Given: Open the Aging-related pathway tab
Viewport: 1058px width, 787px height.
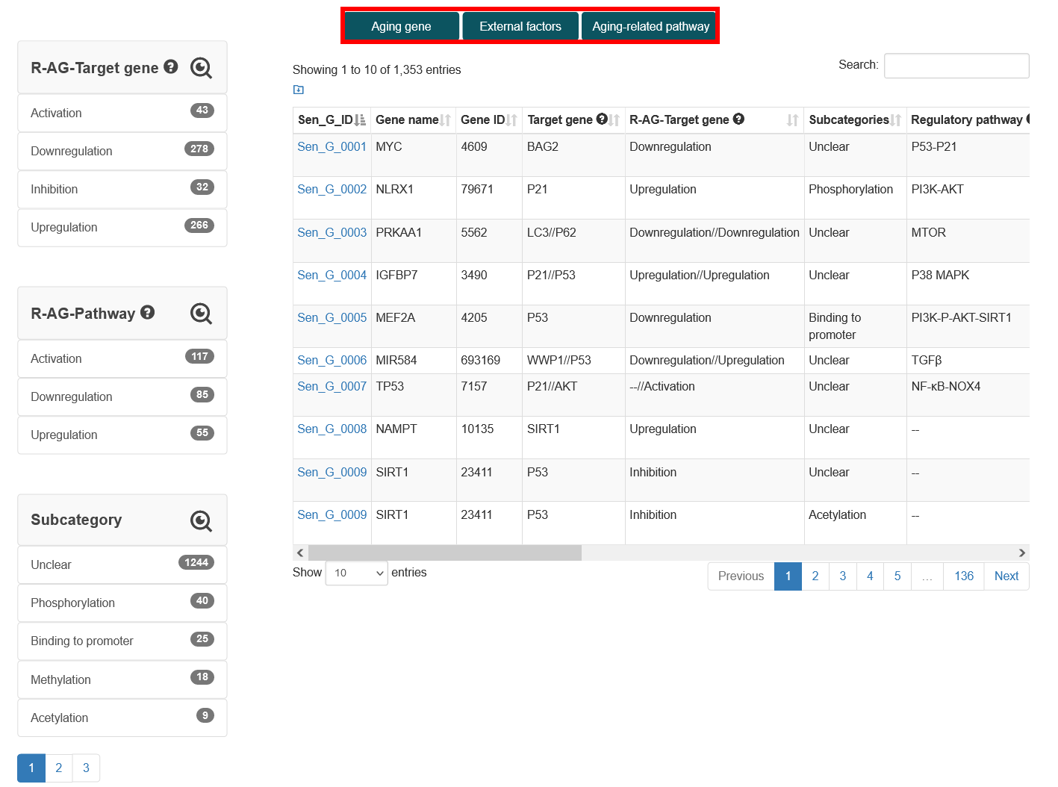Looking at the screenshot, I should click(x=649, y=26).
